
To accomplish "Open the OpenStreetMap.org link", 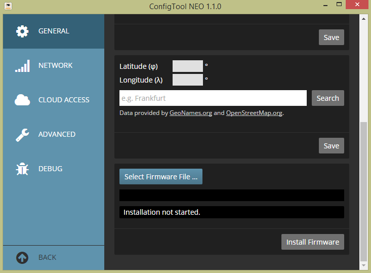I will [254, 113].
